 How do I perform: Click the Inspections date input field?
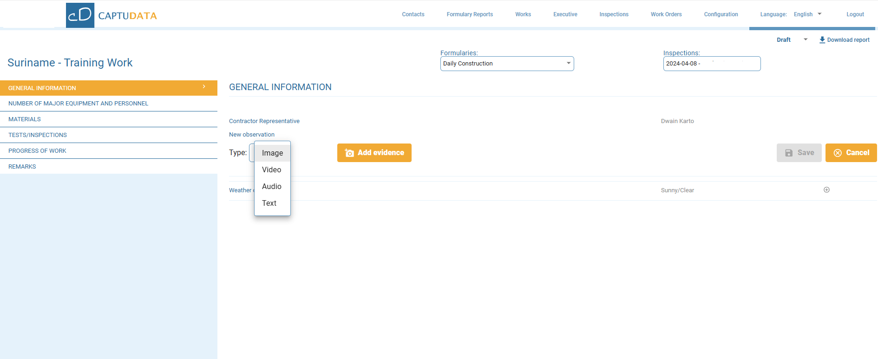(711, 64)
